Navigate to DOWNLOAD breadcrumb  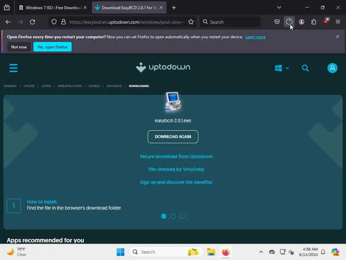(114, 86)
